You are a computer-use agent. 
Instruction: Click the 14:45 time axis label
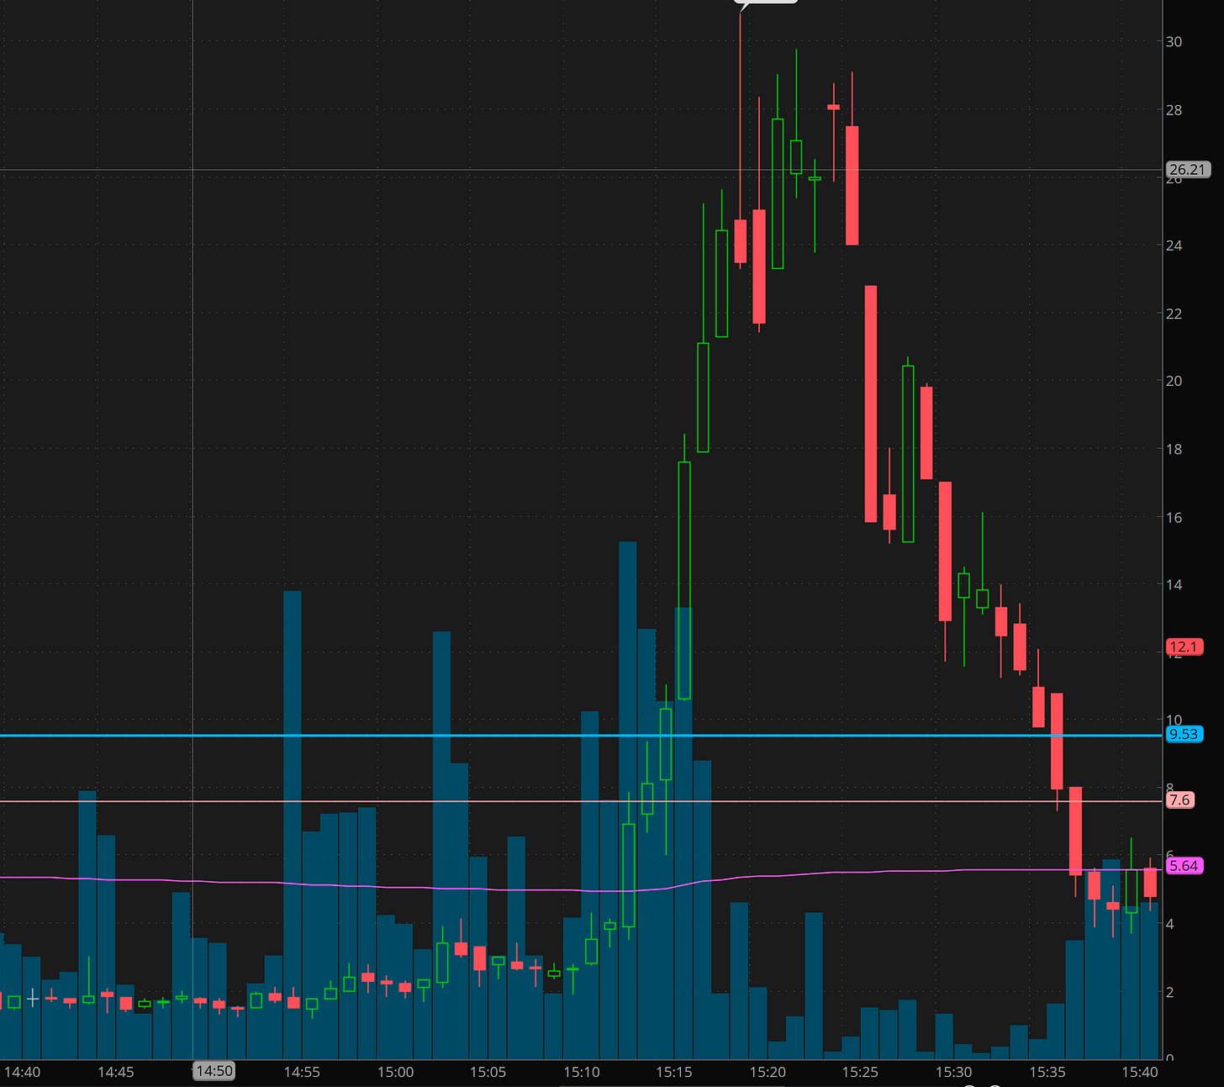116,1072
